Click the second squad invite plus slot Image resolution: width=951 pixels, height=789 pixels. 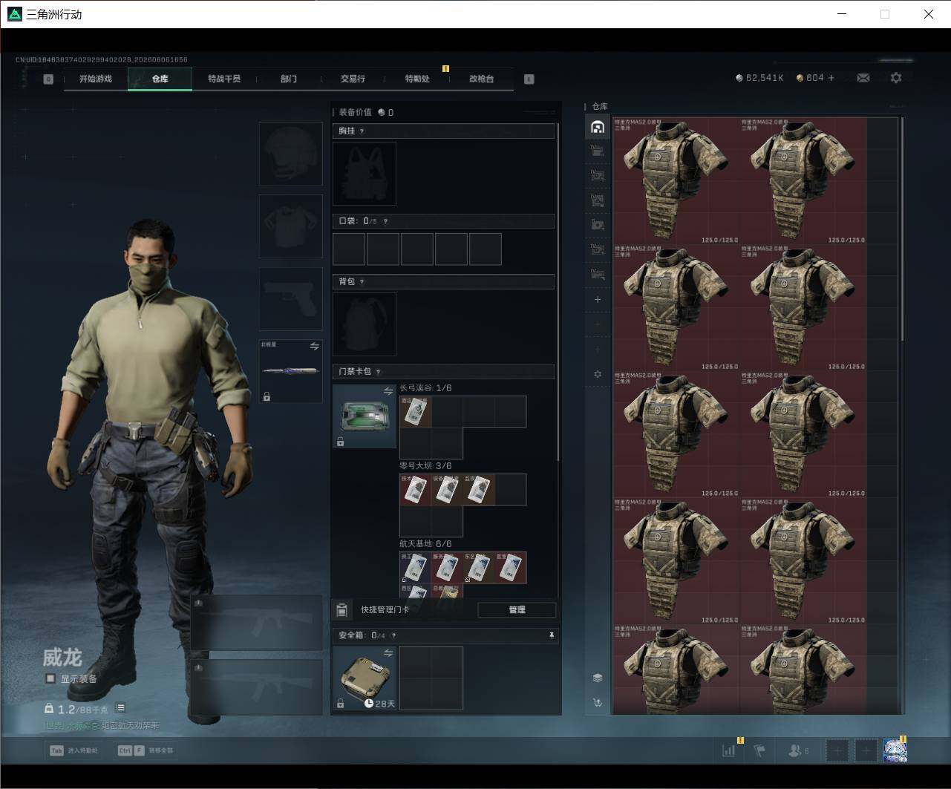866,750
